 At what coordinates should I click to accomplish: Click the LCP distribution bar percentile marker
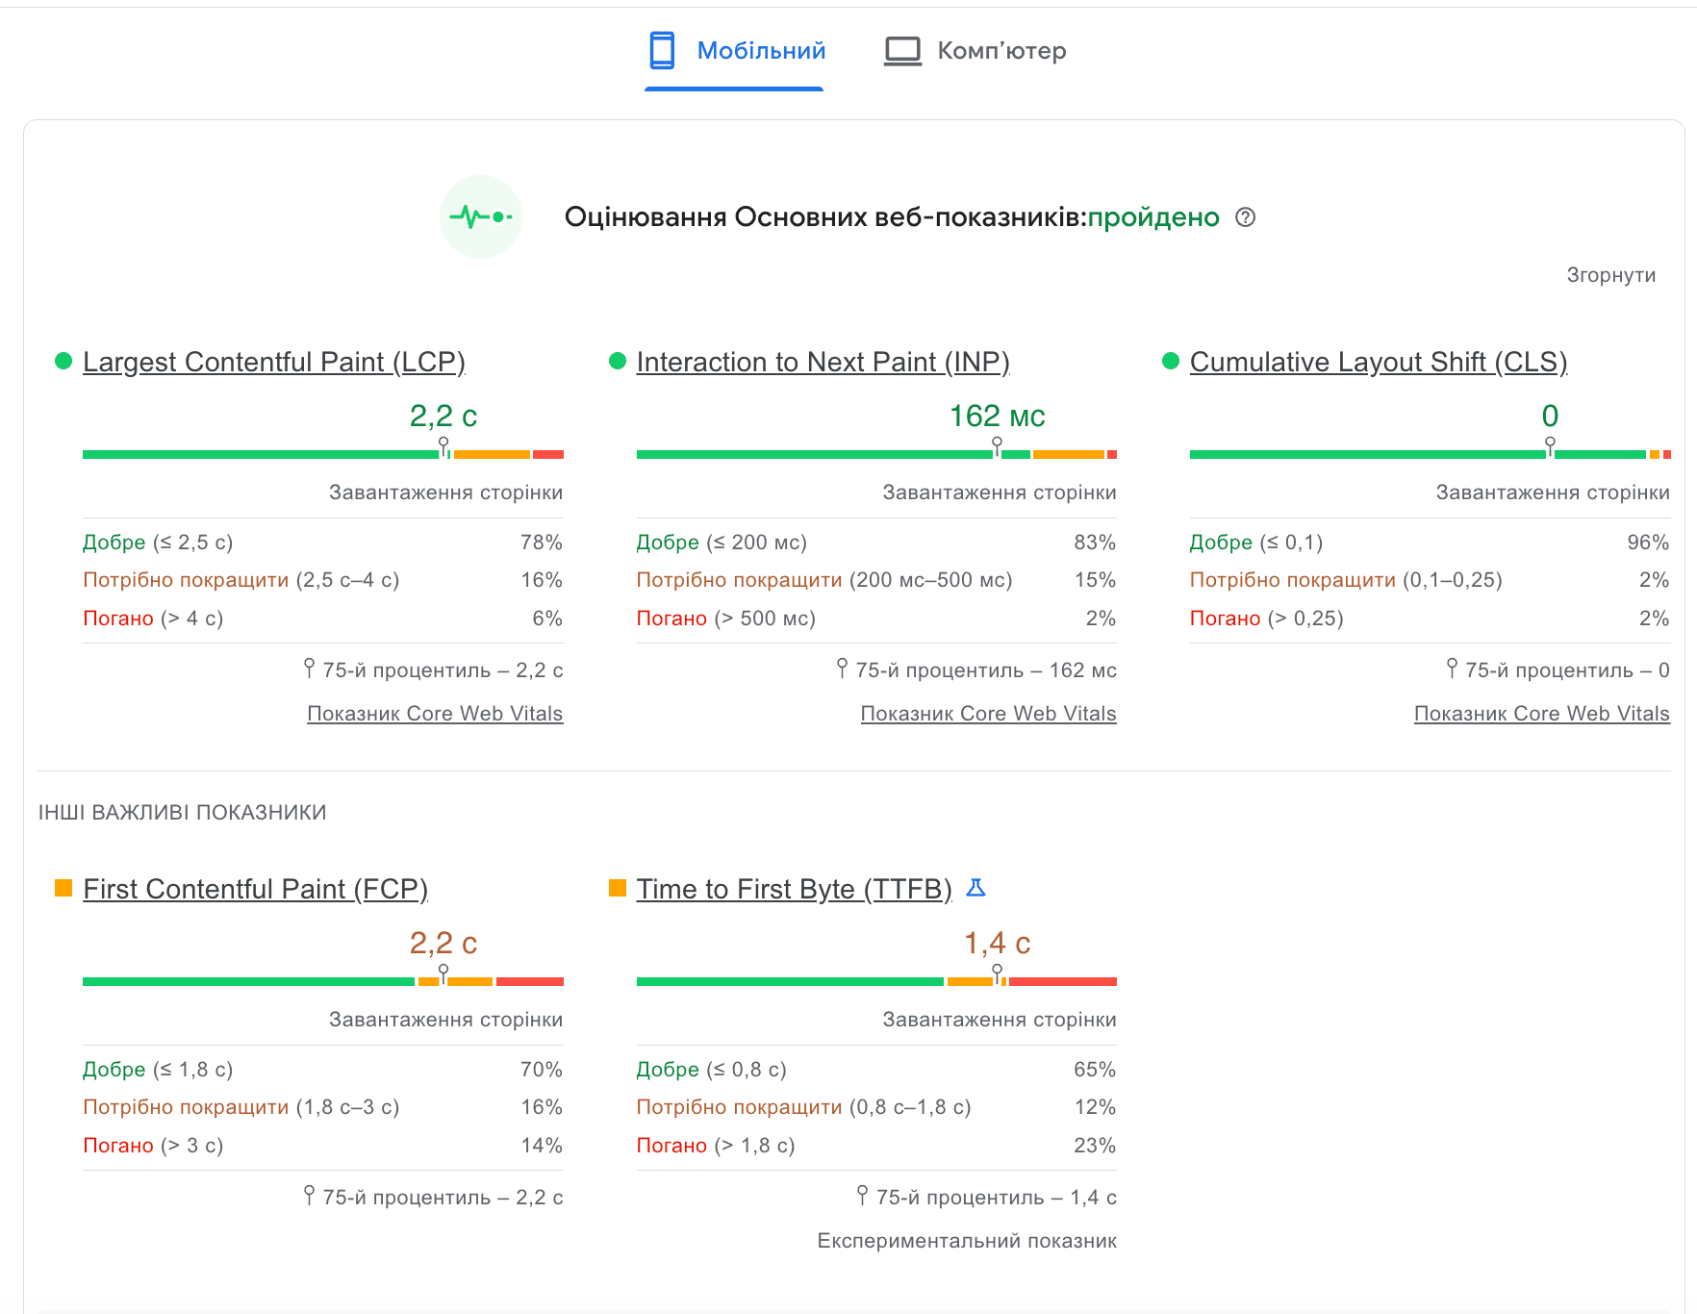(443, 446)
